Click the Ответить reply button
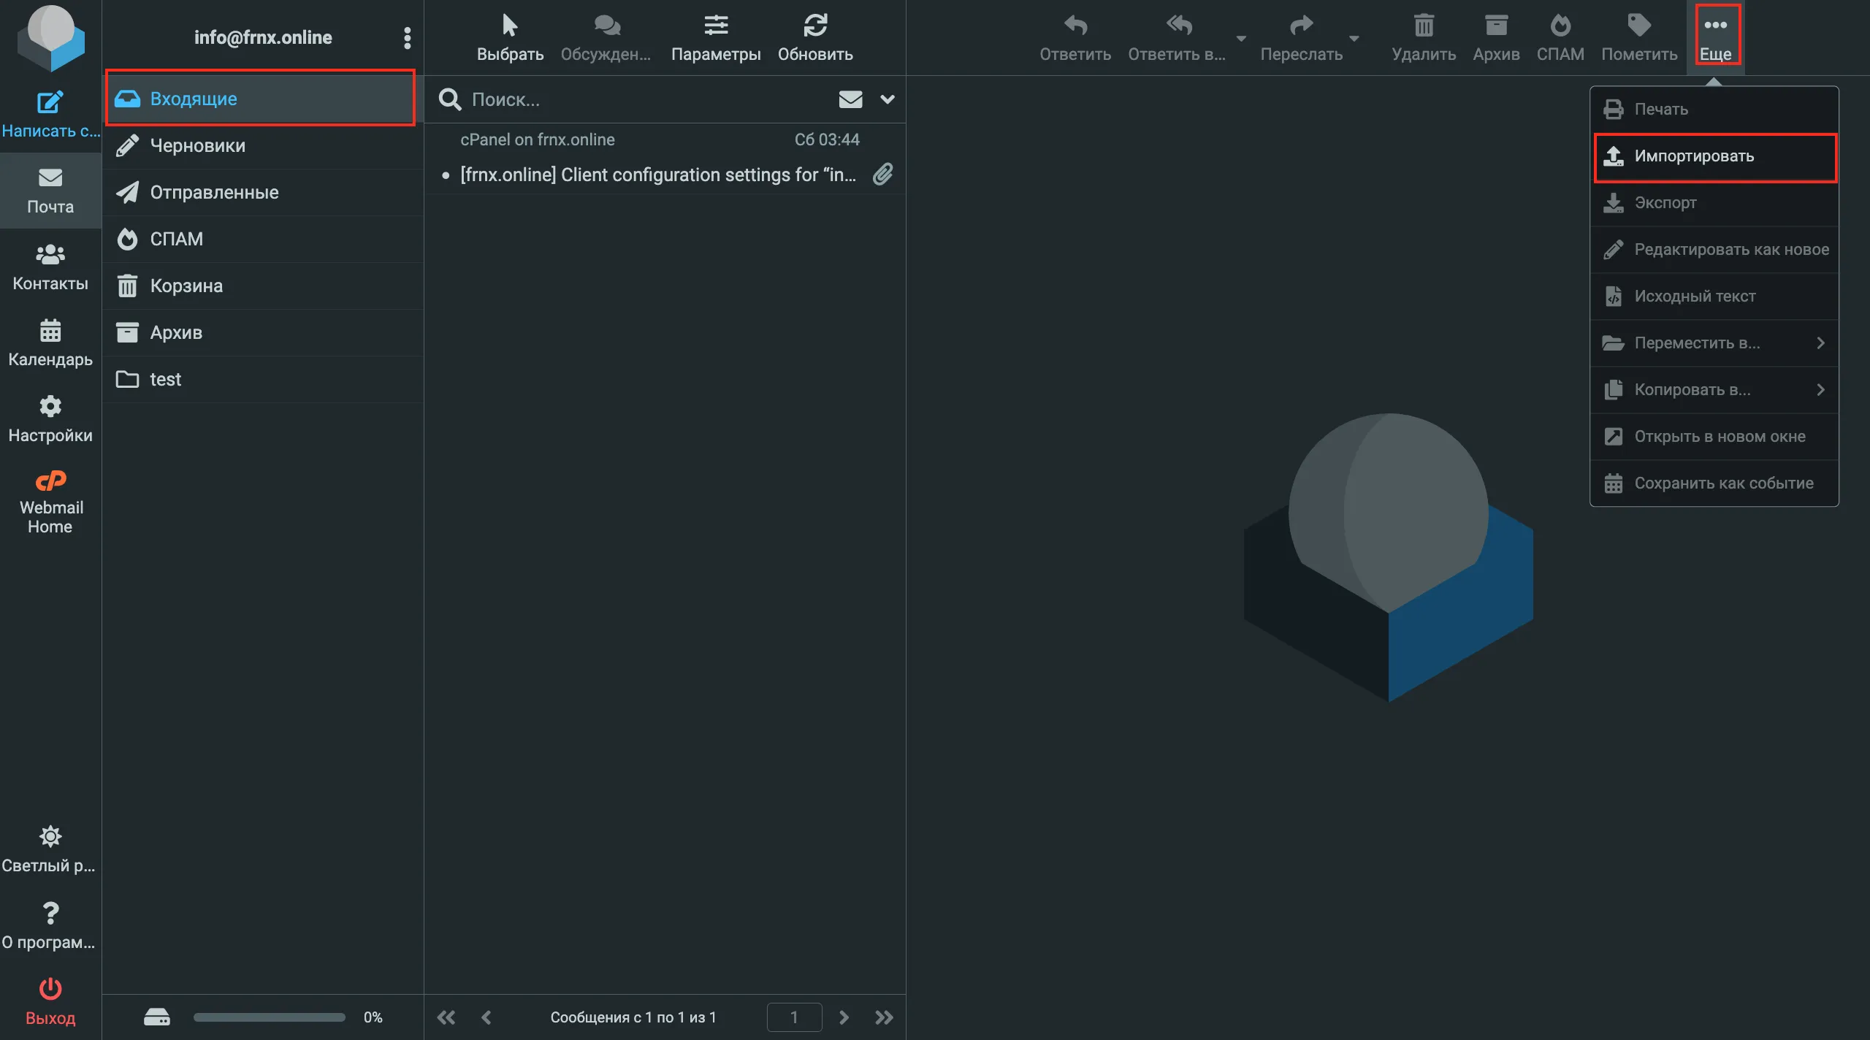The image size is (1870, 1040). [x=1075, y=37]
